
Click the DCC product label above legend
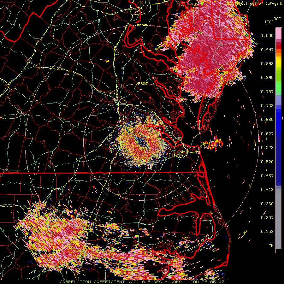(x=277, y=19)
